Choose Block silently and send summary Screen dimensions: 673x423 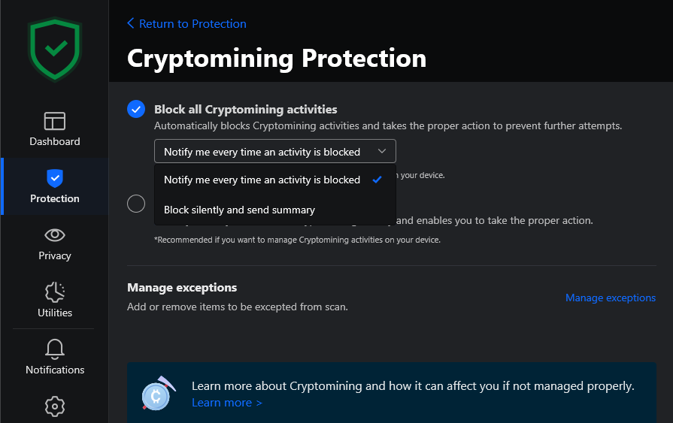(x=240, y=210)
